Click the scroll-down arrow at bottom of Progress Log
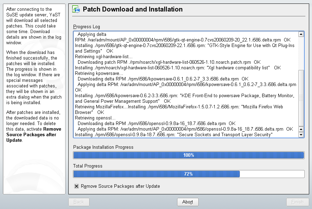 click(x=301, y=134)
